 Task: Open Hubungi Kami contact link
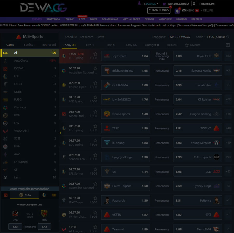click(207, 4)
